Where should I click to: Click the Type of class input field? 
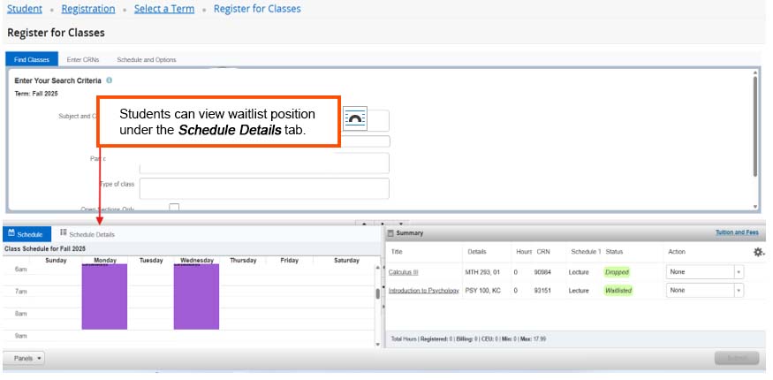[x=263, y=188]
